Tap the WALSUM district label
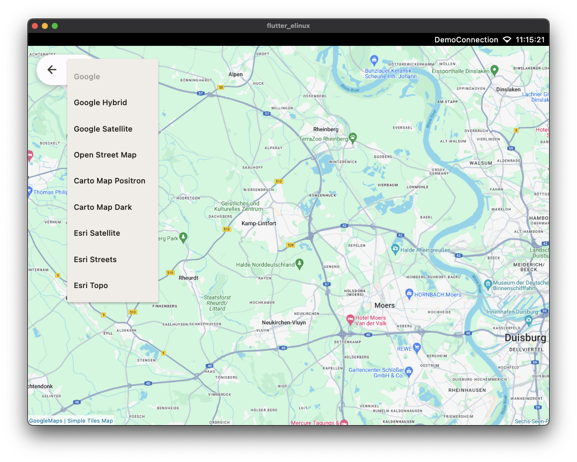This screenshot has height=462, width=577. coord(480,163)
